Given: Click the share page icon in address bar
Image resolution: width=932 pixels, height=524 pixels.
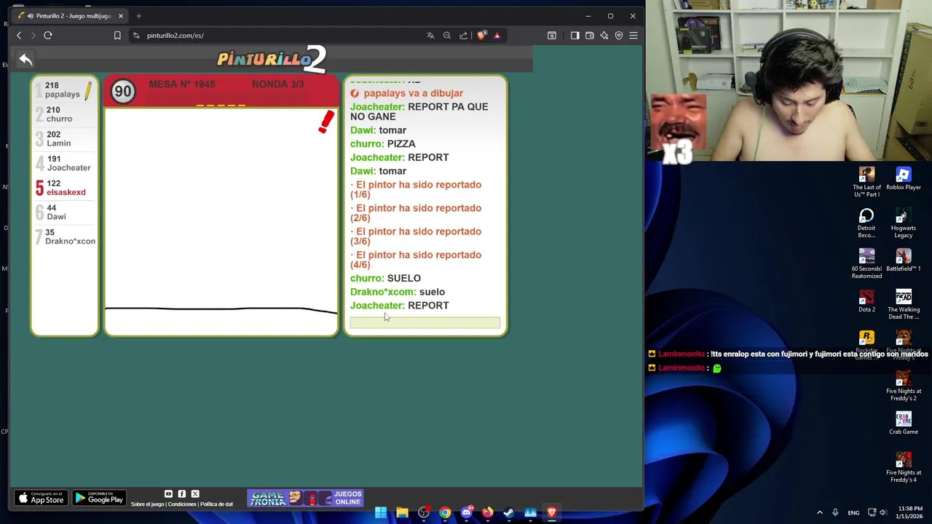Looking at the screenshot, I should tap(464, 35).
